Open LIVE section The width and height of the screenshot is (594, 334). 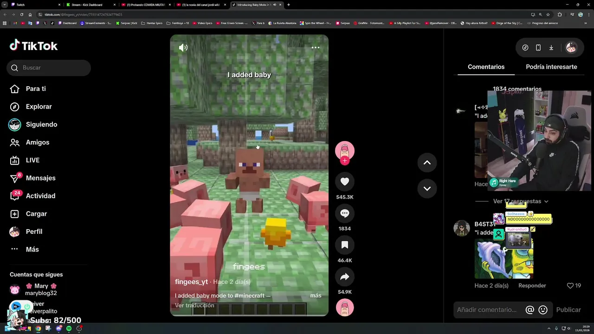point(25,160)
